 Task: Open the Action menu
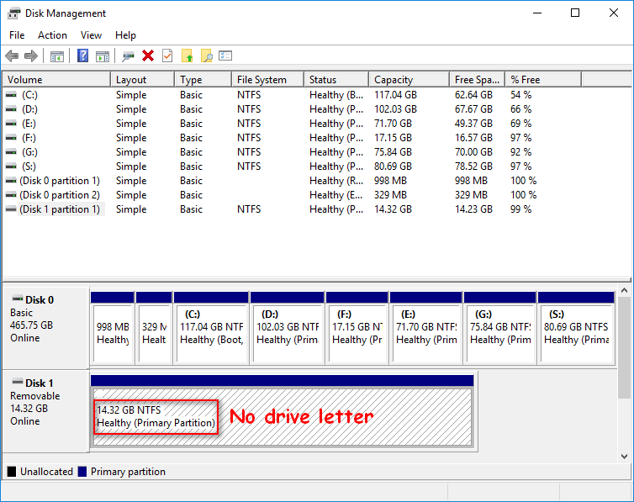52,35
